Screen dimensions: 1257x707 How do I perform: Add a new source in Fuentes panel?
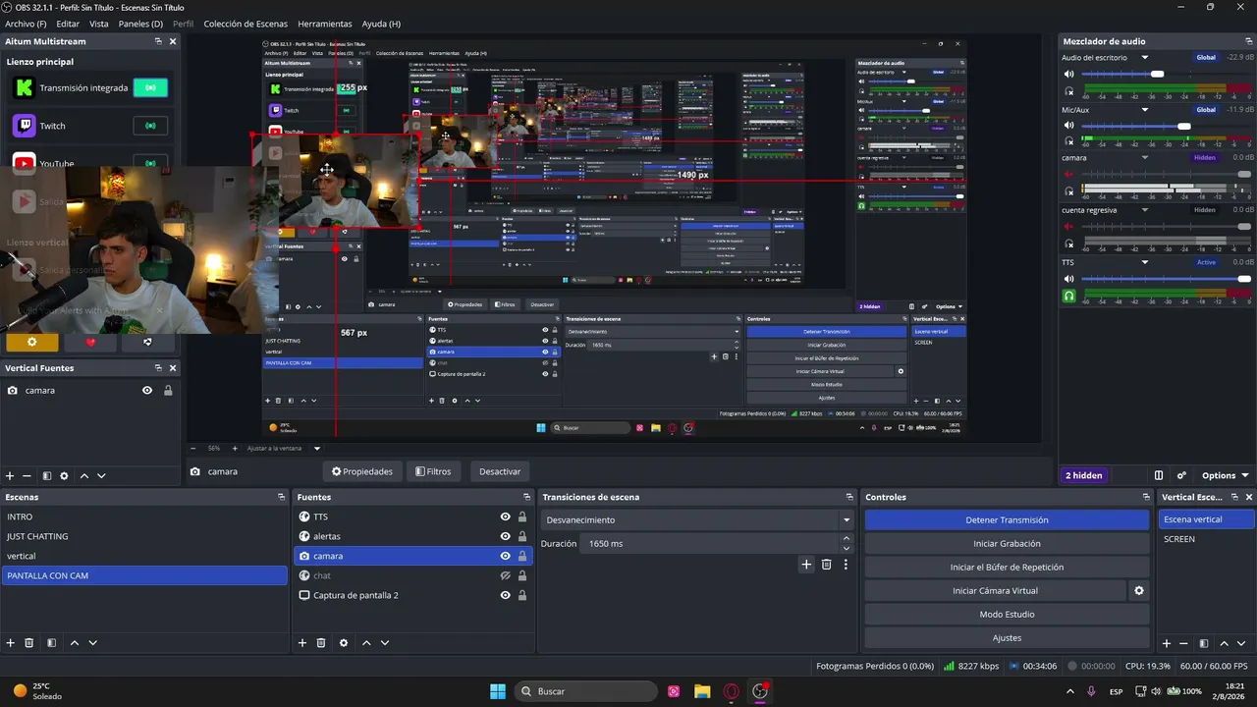(x=302, y=643)
